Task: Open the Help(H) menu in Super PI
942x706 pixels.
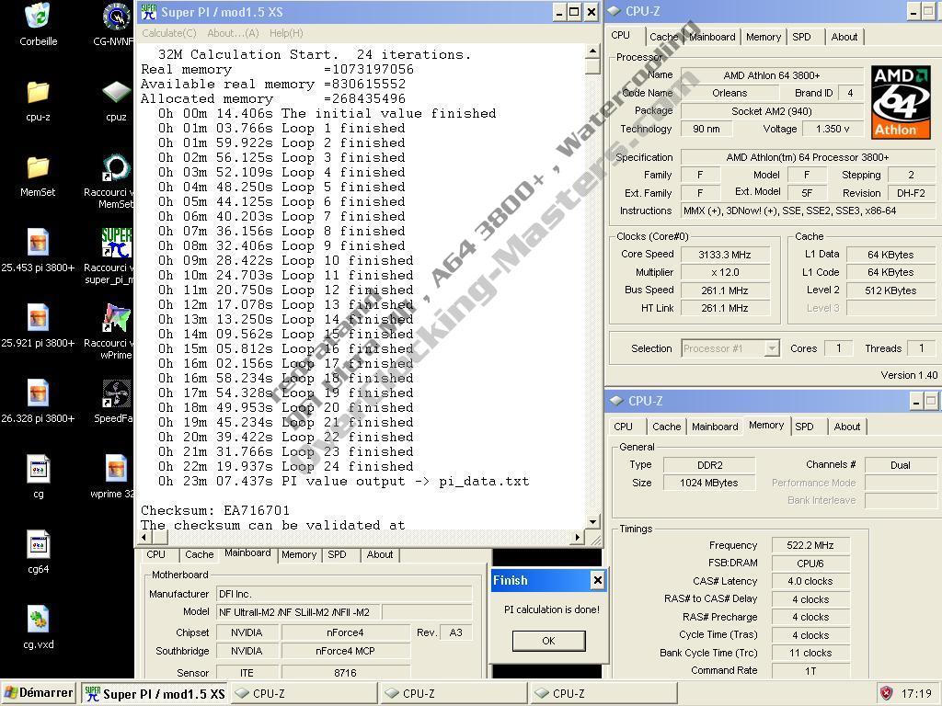Action: [x=286, y=33]
